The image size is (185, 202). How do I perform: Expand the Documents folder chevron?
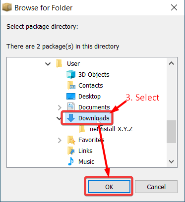click(x=60, y=107)
